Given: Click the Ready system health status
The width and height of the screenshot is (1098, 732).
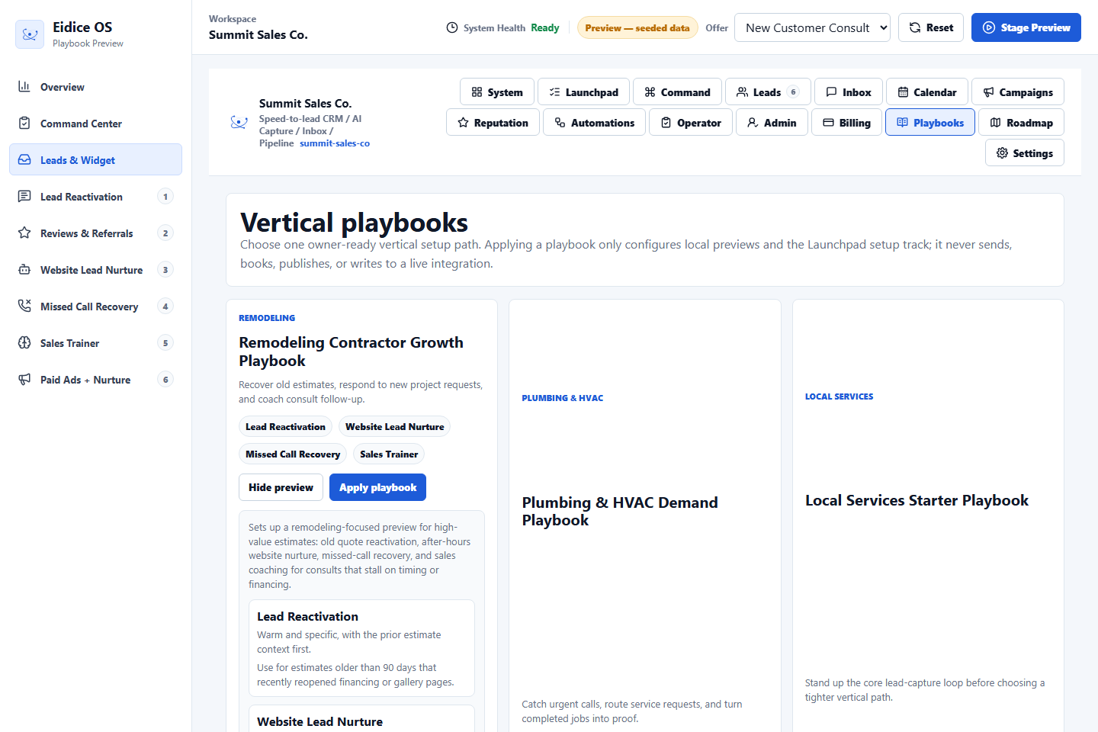Looking at the screenshot, I should pos(545,27).
